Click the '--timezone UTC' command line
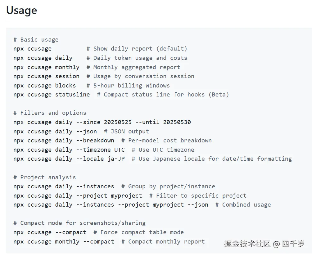 69,150
